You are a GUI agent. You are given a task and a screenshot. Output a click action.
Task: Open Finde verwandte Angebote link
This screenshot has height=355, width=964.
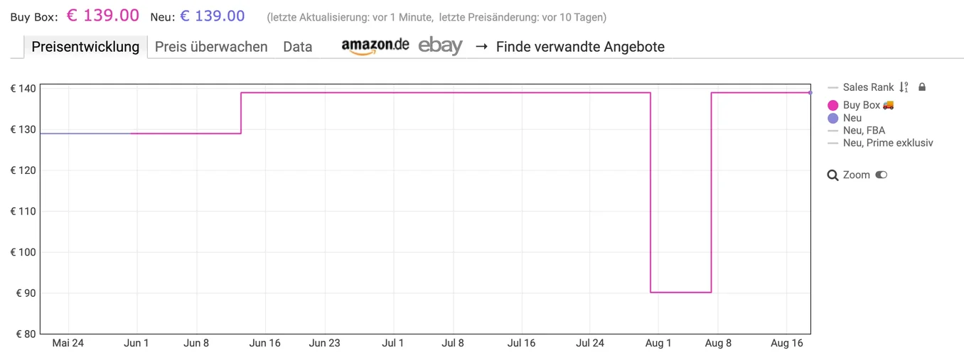pyautogui.click(x=580, y=47)
